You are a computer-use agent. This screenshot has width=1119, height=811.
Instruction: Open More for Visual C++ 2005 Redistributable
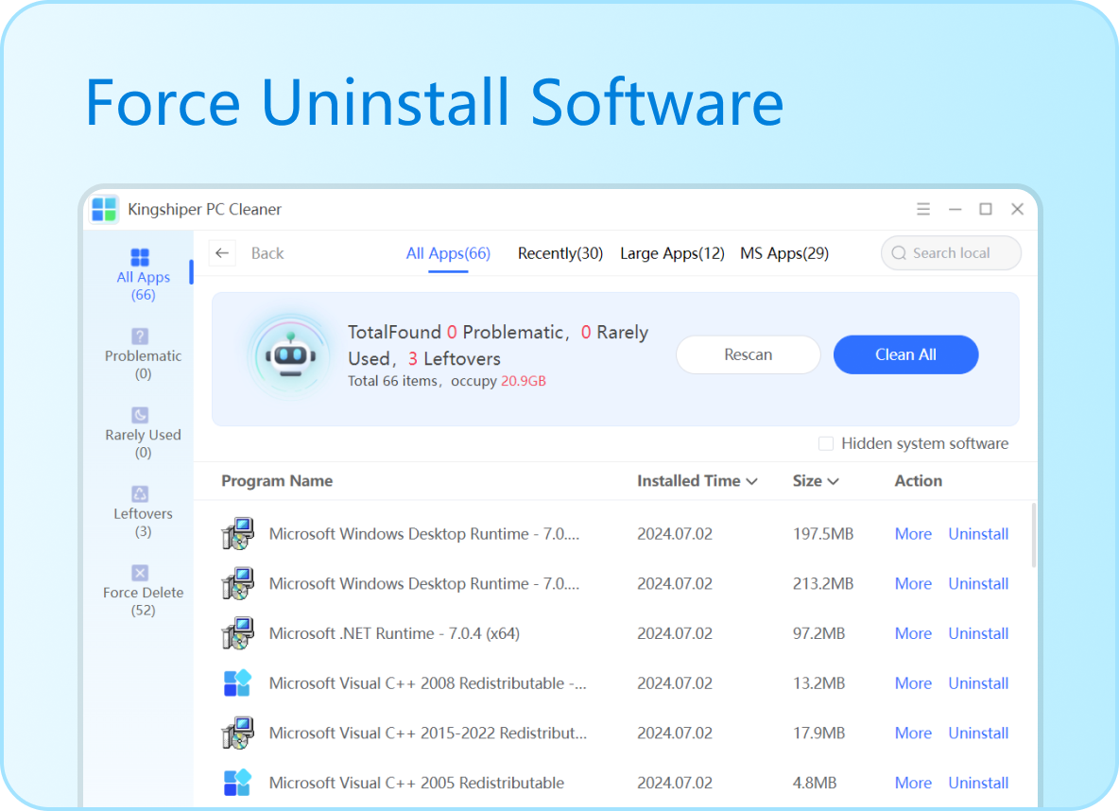pos(913,783)
